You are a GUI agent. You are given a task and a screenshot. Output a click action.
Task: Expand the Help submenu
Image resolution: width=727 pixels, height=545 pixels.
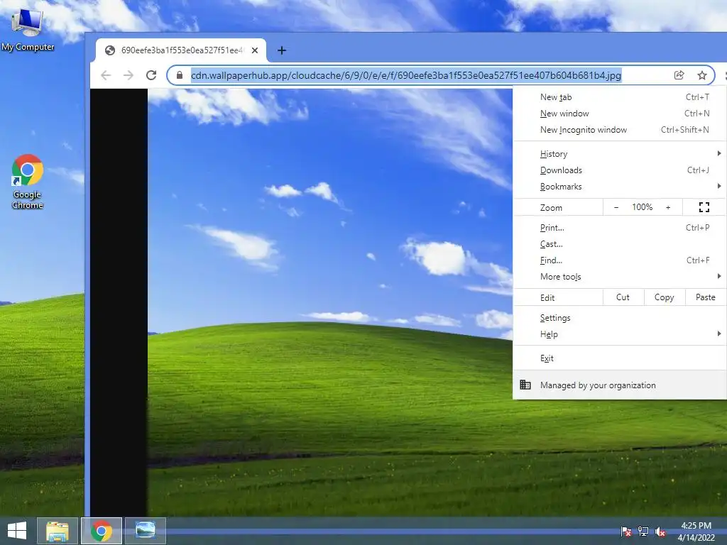click(619, 334)
